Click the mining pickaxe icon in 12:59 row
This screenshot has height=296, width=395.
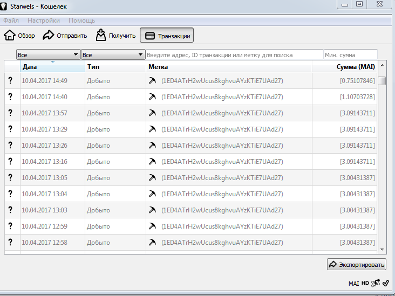(x=152, y=226)
